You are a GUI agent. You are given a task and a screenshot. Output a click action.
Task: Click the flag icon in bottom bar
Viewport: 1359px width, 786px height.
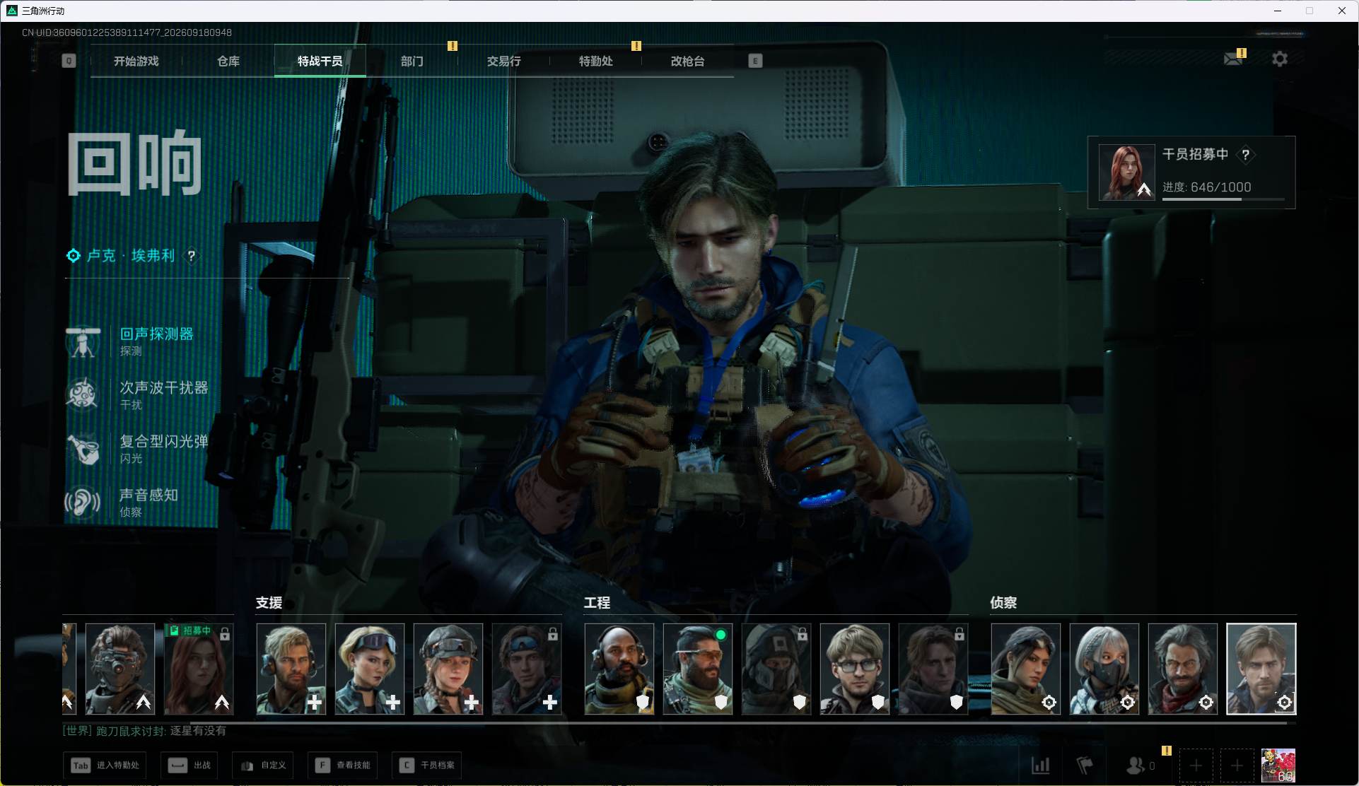(1085, 766)
